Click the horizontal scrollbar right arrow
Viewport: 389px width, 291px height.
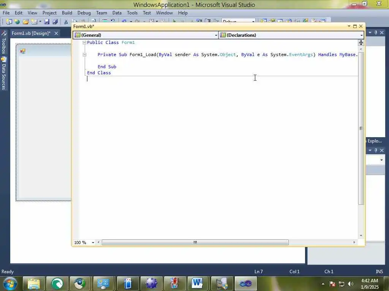pos(354,242)
